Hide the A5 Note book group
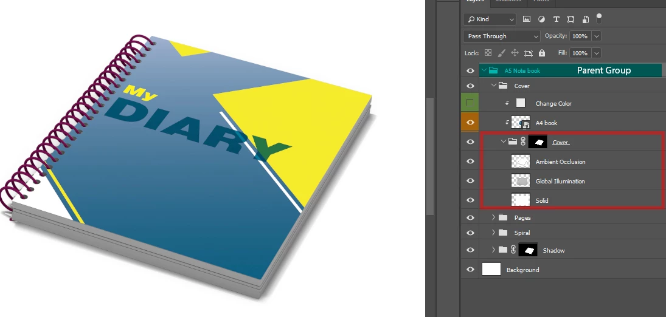This screenshot has width=666, height=317. coord(470,70)
